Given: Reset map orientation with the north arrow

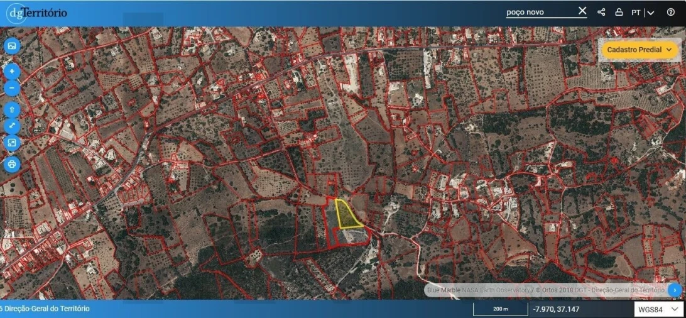Looking at the screenshot, I should (12, 110).
